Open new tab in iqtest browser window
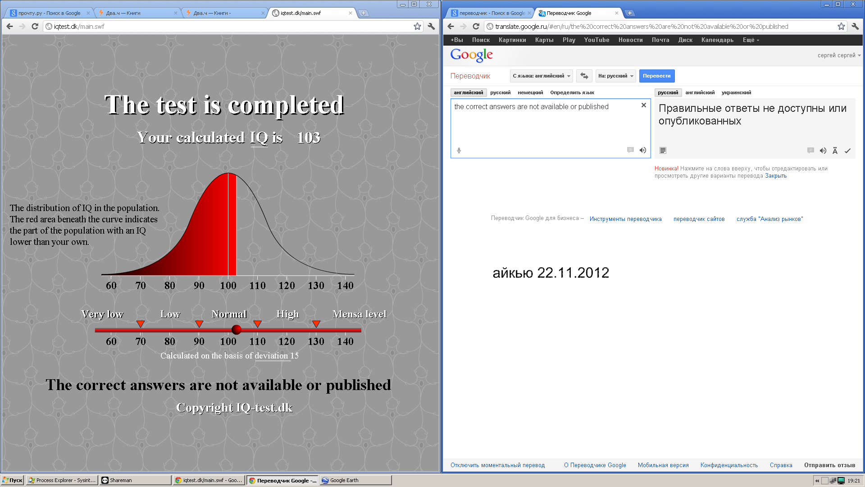 (x=364, y=13)
